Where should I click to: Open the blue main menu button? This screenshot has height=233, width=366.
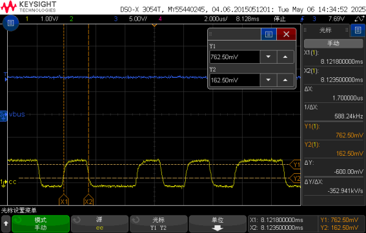[11, 23]
